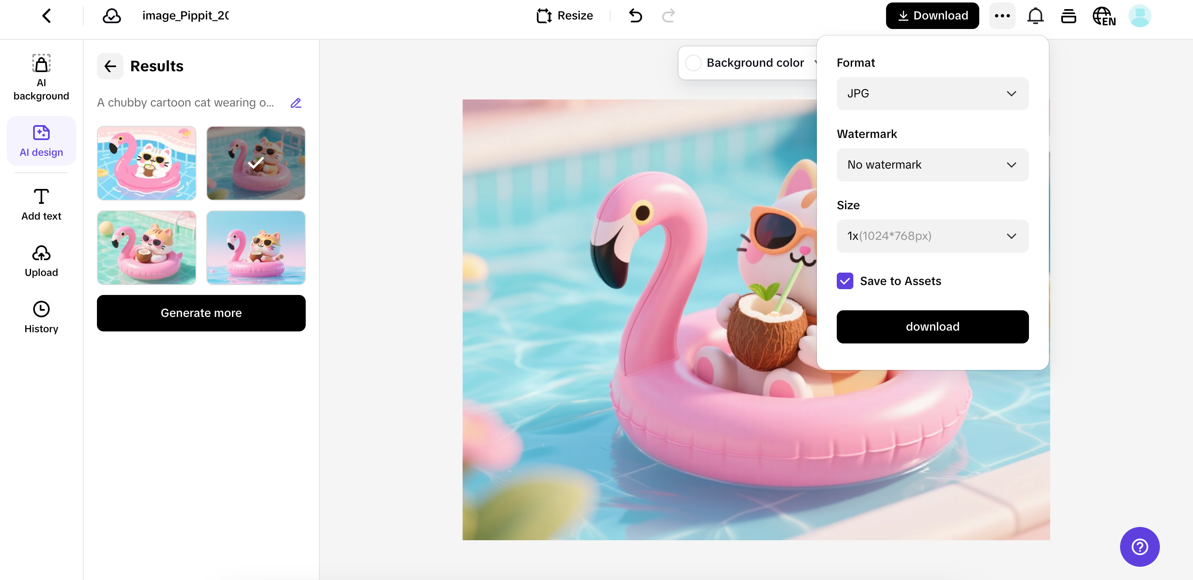Open the more options ellipsis menu
This screenshot has height=580, width=1193.
tap(1002, 16)
